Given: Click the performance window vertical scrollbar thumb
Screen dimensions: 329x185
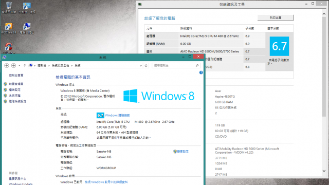Looking at the screenshot, I should pos(324,66).
